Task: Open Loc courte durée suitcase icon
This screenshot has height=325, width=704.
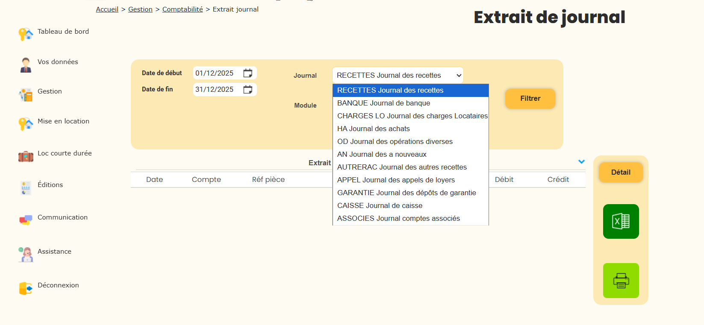Action: pos(26,157)
